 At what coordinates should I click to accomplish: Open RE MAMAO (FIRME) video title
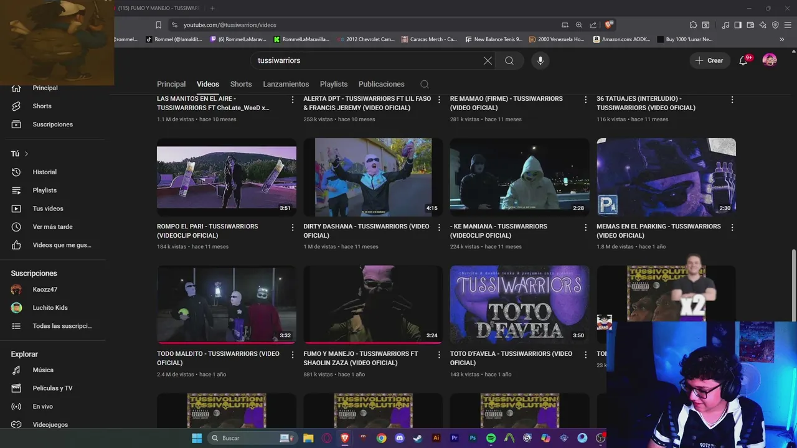click(506, 103)
